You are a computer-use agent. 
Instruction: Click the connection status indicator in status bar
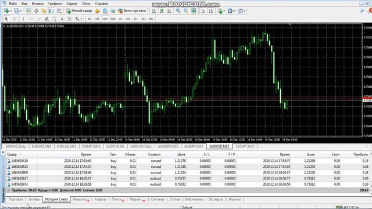(348, 208)
